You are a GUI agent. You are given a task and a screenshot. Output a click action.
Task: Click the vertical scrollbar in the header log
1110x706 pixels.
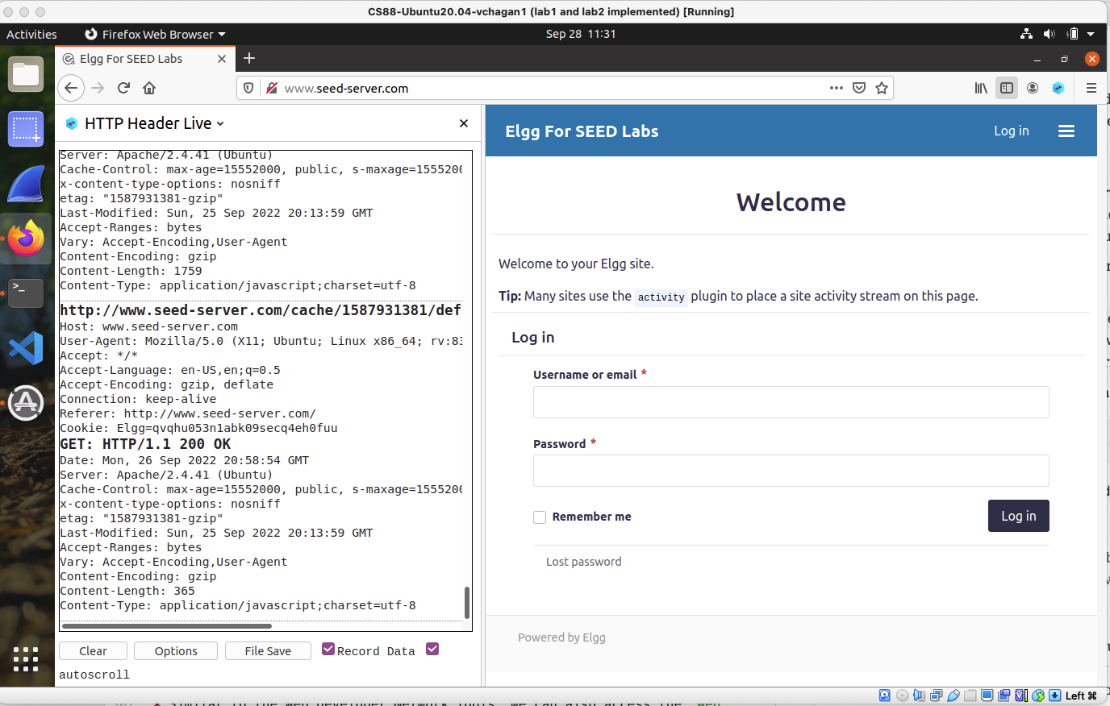tap(467, 603)
